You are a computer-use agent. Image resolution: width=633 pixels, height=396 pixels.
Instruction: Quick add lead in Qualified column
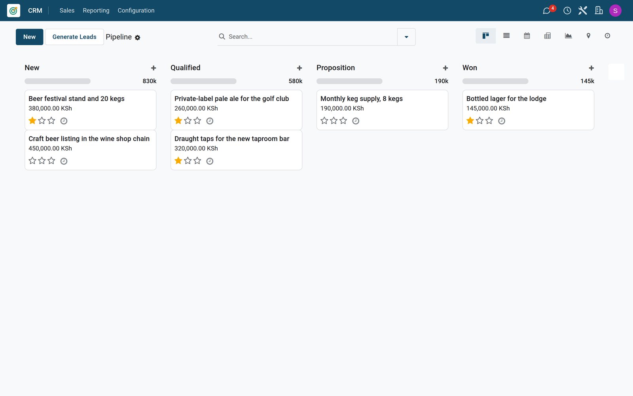(x=299, y=68)
